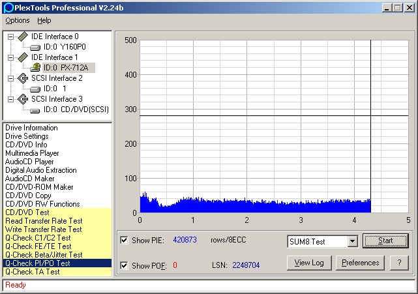Maximize the PlexTools window
418x294 pixels.
(x=397, y=8)
